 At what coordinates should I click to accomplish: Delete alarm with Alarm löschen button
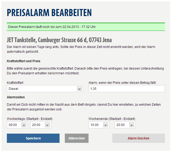pyautogui.click(x=139, y=138)
